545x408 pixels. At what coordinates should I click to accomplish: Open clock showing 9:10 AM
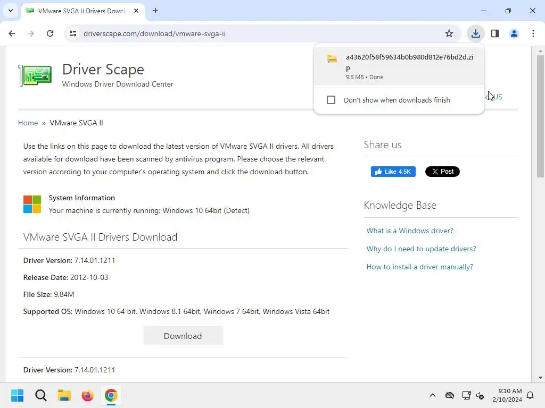[507, 395]
